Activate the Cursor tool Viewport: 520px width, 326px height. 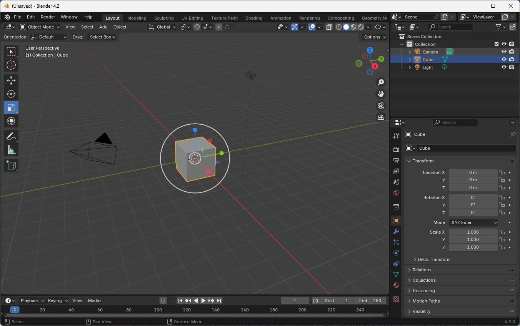(x=11, y=65)
